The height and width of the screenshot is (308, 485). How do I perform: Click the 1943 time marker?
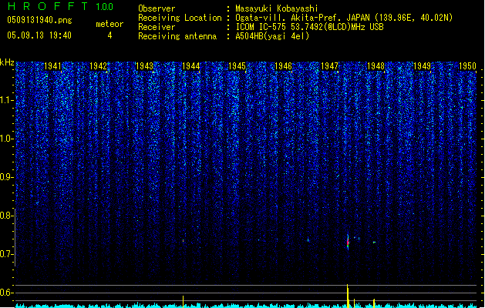pyautogui.click(x=145, y=66)
